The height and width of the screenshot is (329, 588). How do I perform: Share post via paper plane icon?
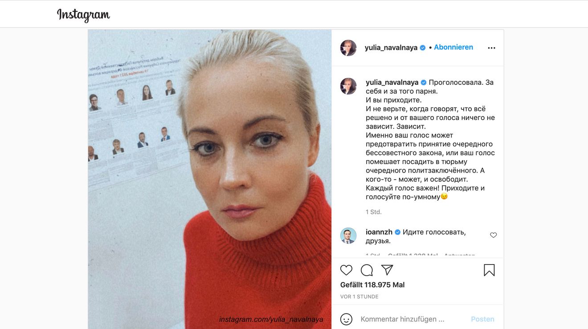click(387, 270)
